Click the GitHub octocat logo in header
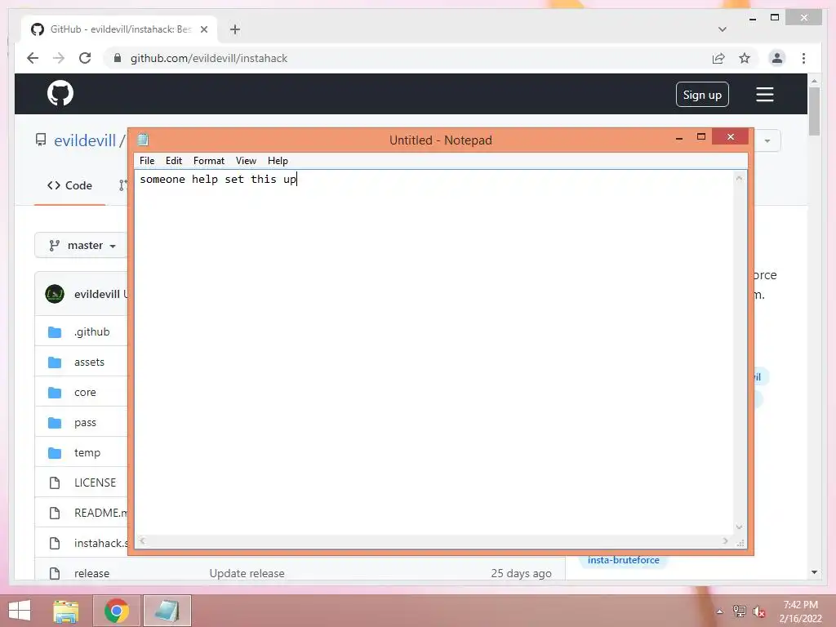The image size is (836, 627). (60, 94)
